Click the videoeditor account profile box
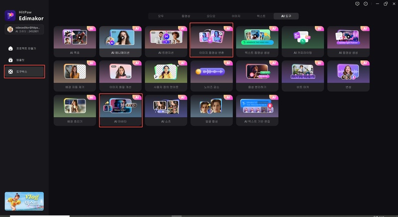398x217 pixels. click(x=24, y=31)
